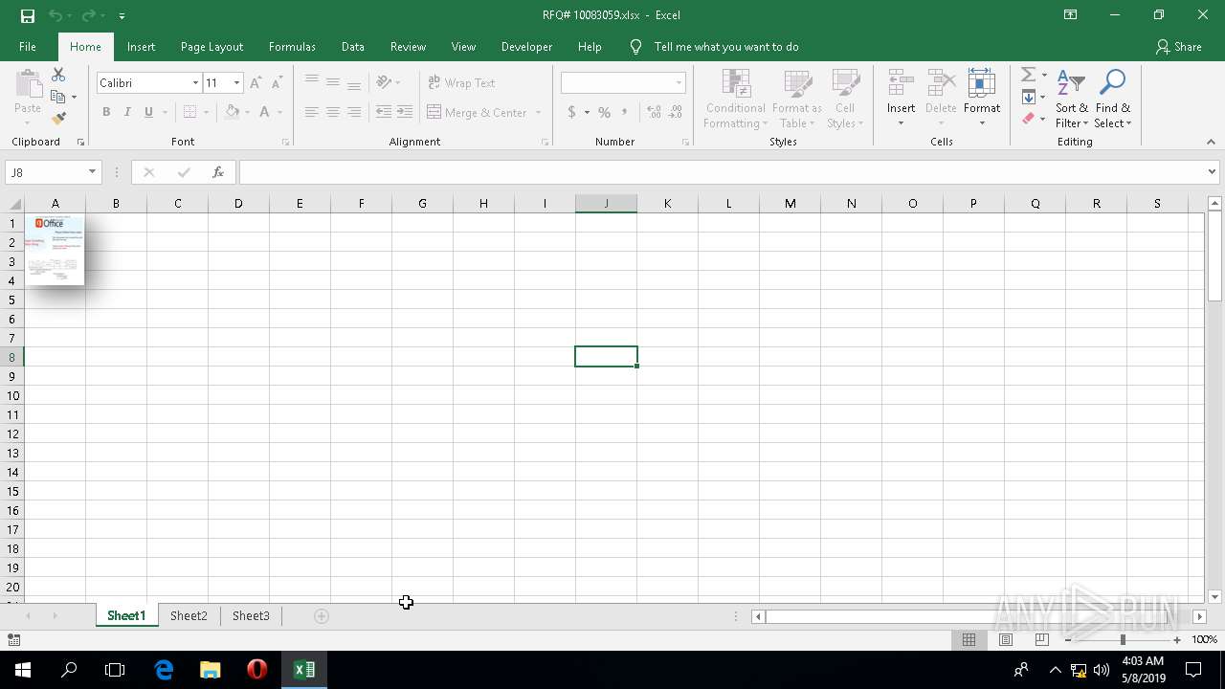Toggle Align Left
This screenshot has height=689, width=1225.
pyautogui.click(x=311, y=112)
